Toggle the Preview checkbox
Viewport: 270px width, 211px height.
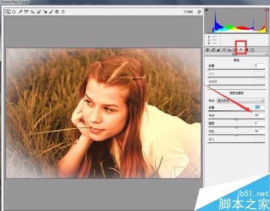[185, 12]
